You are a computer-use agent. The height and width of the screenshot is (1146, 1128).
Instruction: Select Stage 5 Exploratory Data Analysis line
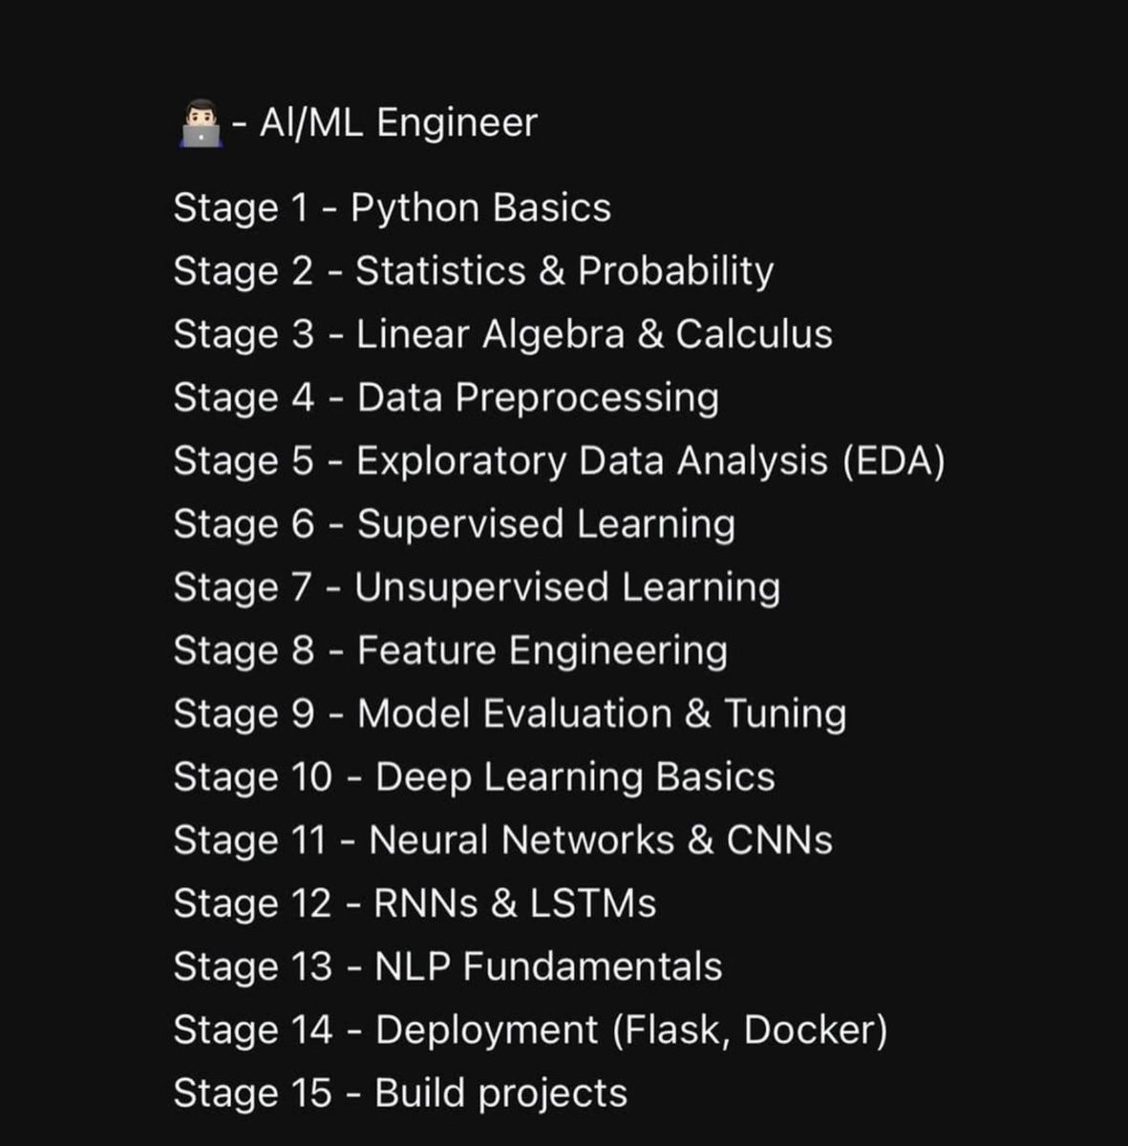pos(559,461)
